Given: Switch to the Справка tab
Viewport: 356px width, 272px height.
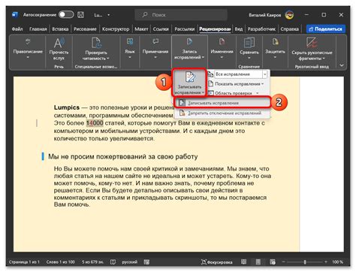Looking at the screenshot, I should pyautogui.click(x=289, y=29).
